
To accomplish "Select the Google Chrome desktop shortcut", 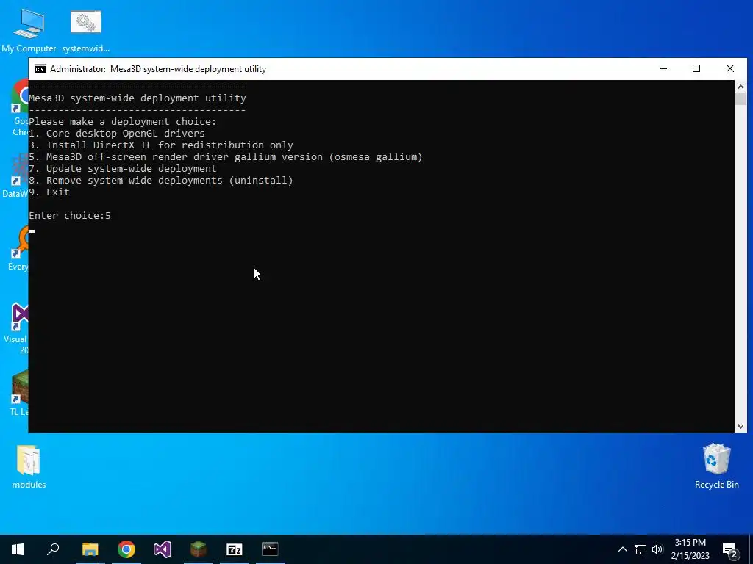I will tap(19, 107).
